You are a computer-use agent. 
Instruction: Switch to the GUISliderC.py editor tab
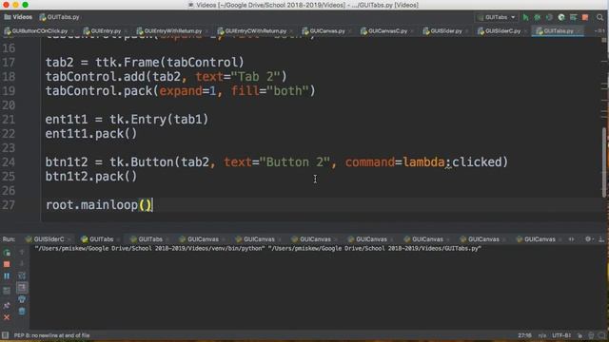(502, 30)
